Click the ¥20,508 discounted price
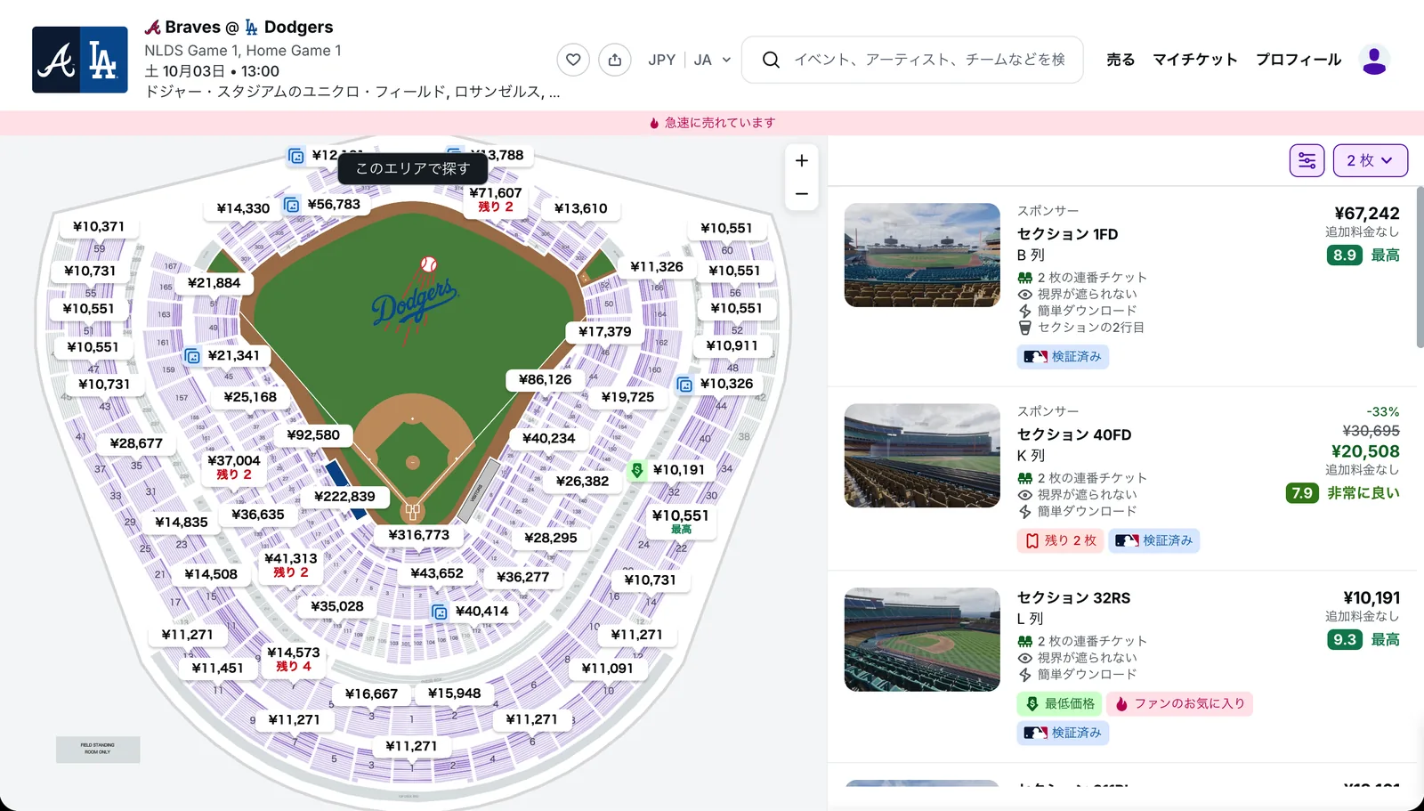 tap(1365, 451)
